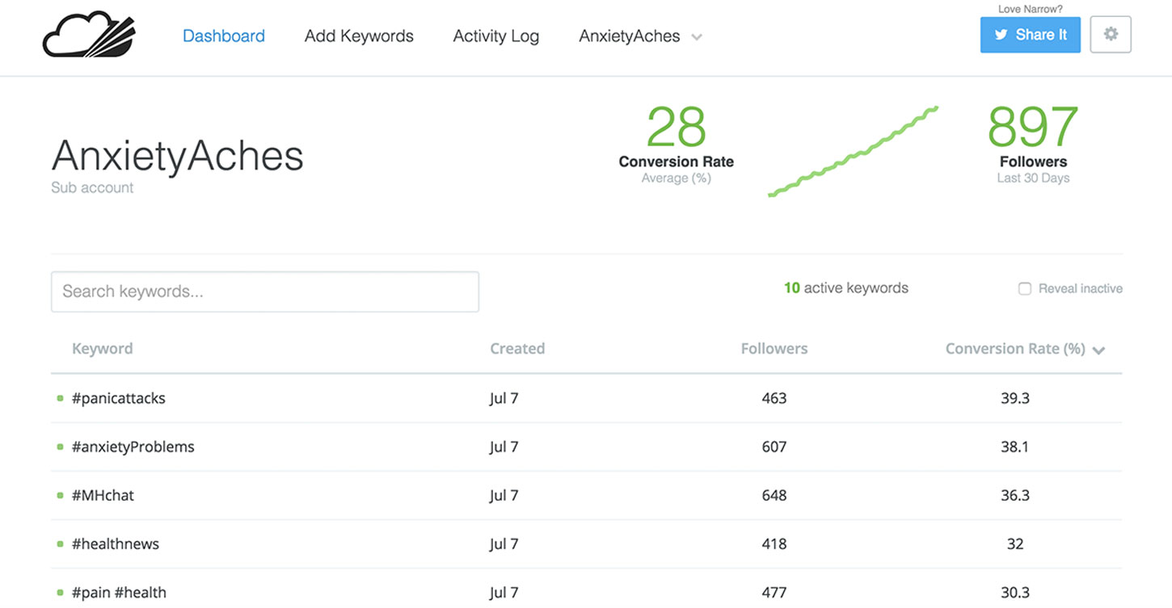Click the 36.3 conversion rate value

click(1015, 495)
